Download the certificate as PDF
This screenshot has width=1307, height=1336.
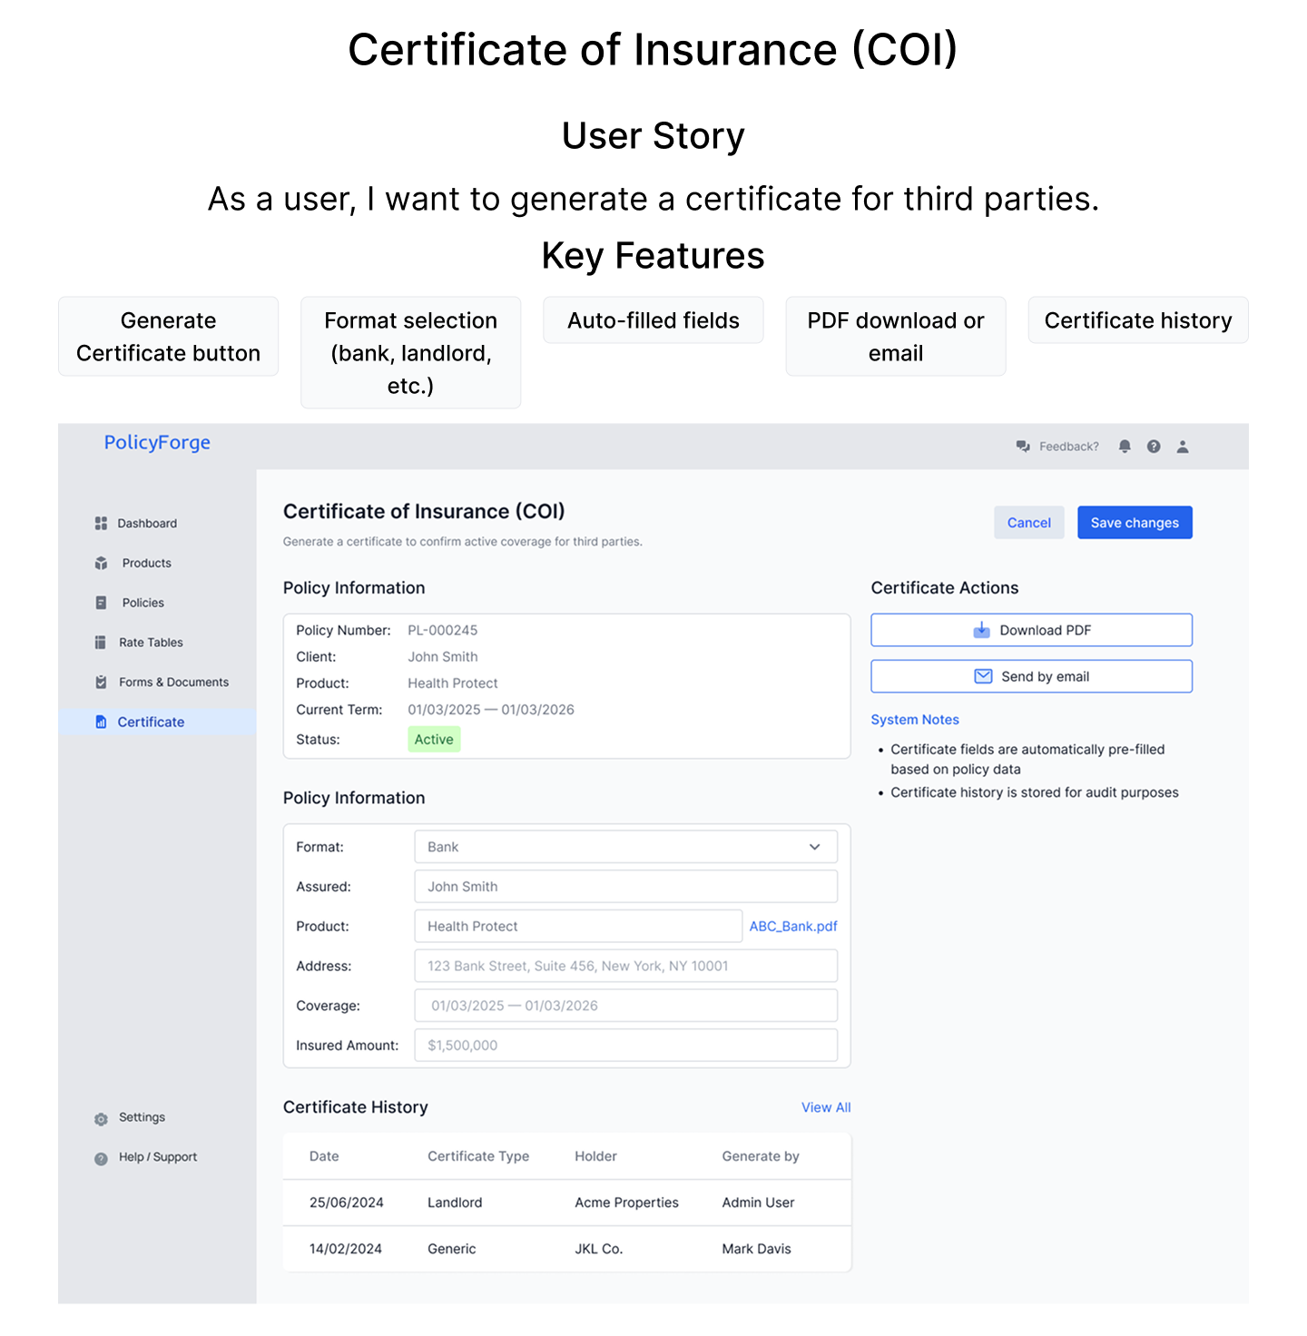(x=1031, y=630)
